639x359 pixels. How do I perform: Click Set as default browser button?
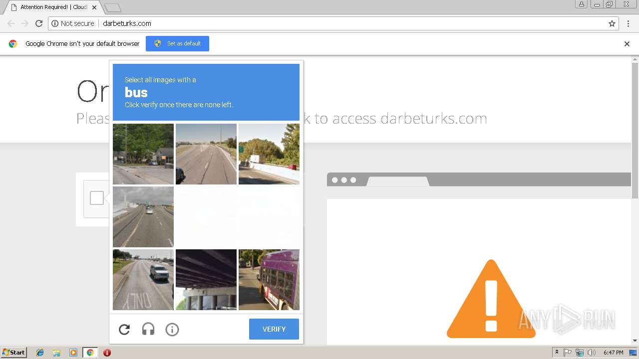[x=177, y=43]
